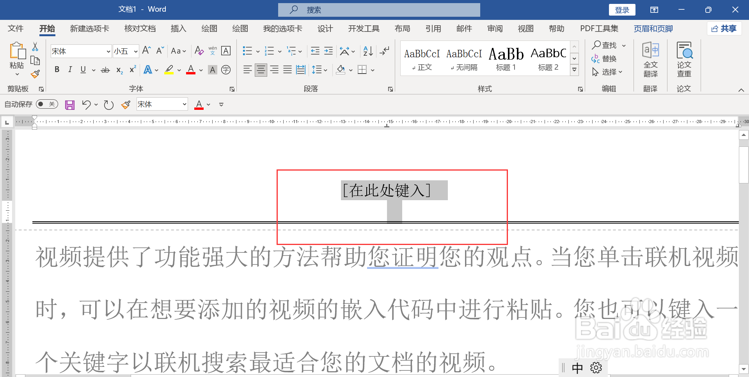Click 替换 replace button

coord(604,59)
